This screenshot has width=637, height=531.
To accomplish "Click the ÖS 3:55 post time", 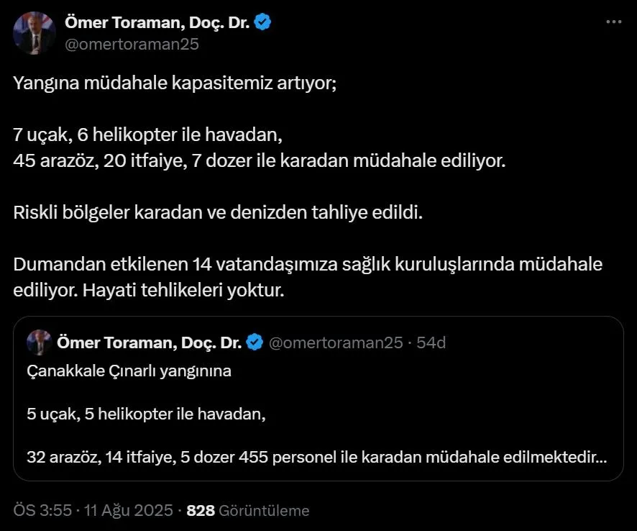I will click(x=42, y=510).
